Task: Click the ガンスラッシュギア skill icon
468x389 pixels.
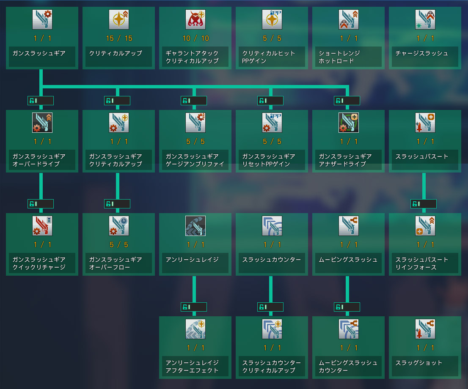Action: click(42, 19)
